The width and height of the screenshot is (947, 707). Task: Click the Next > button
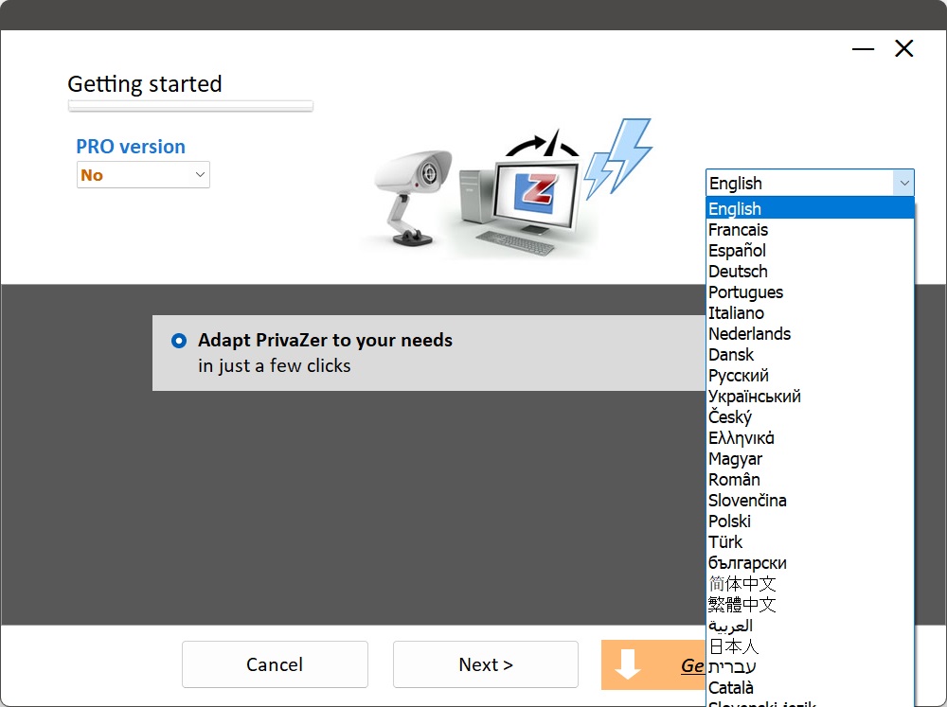486,664
